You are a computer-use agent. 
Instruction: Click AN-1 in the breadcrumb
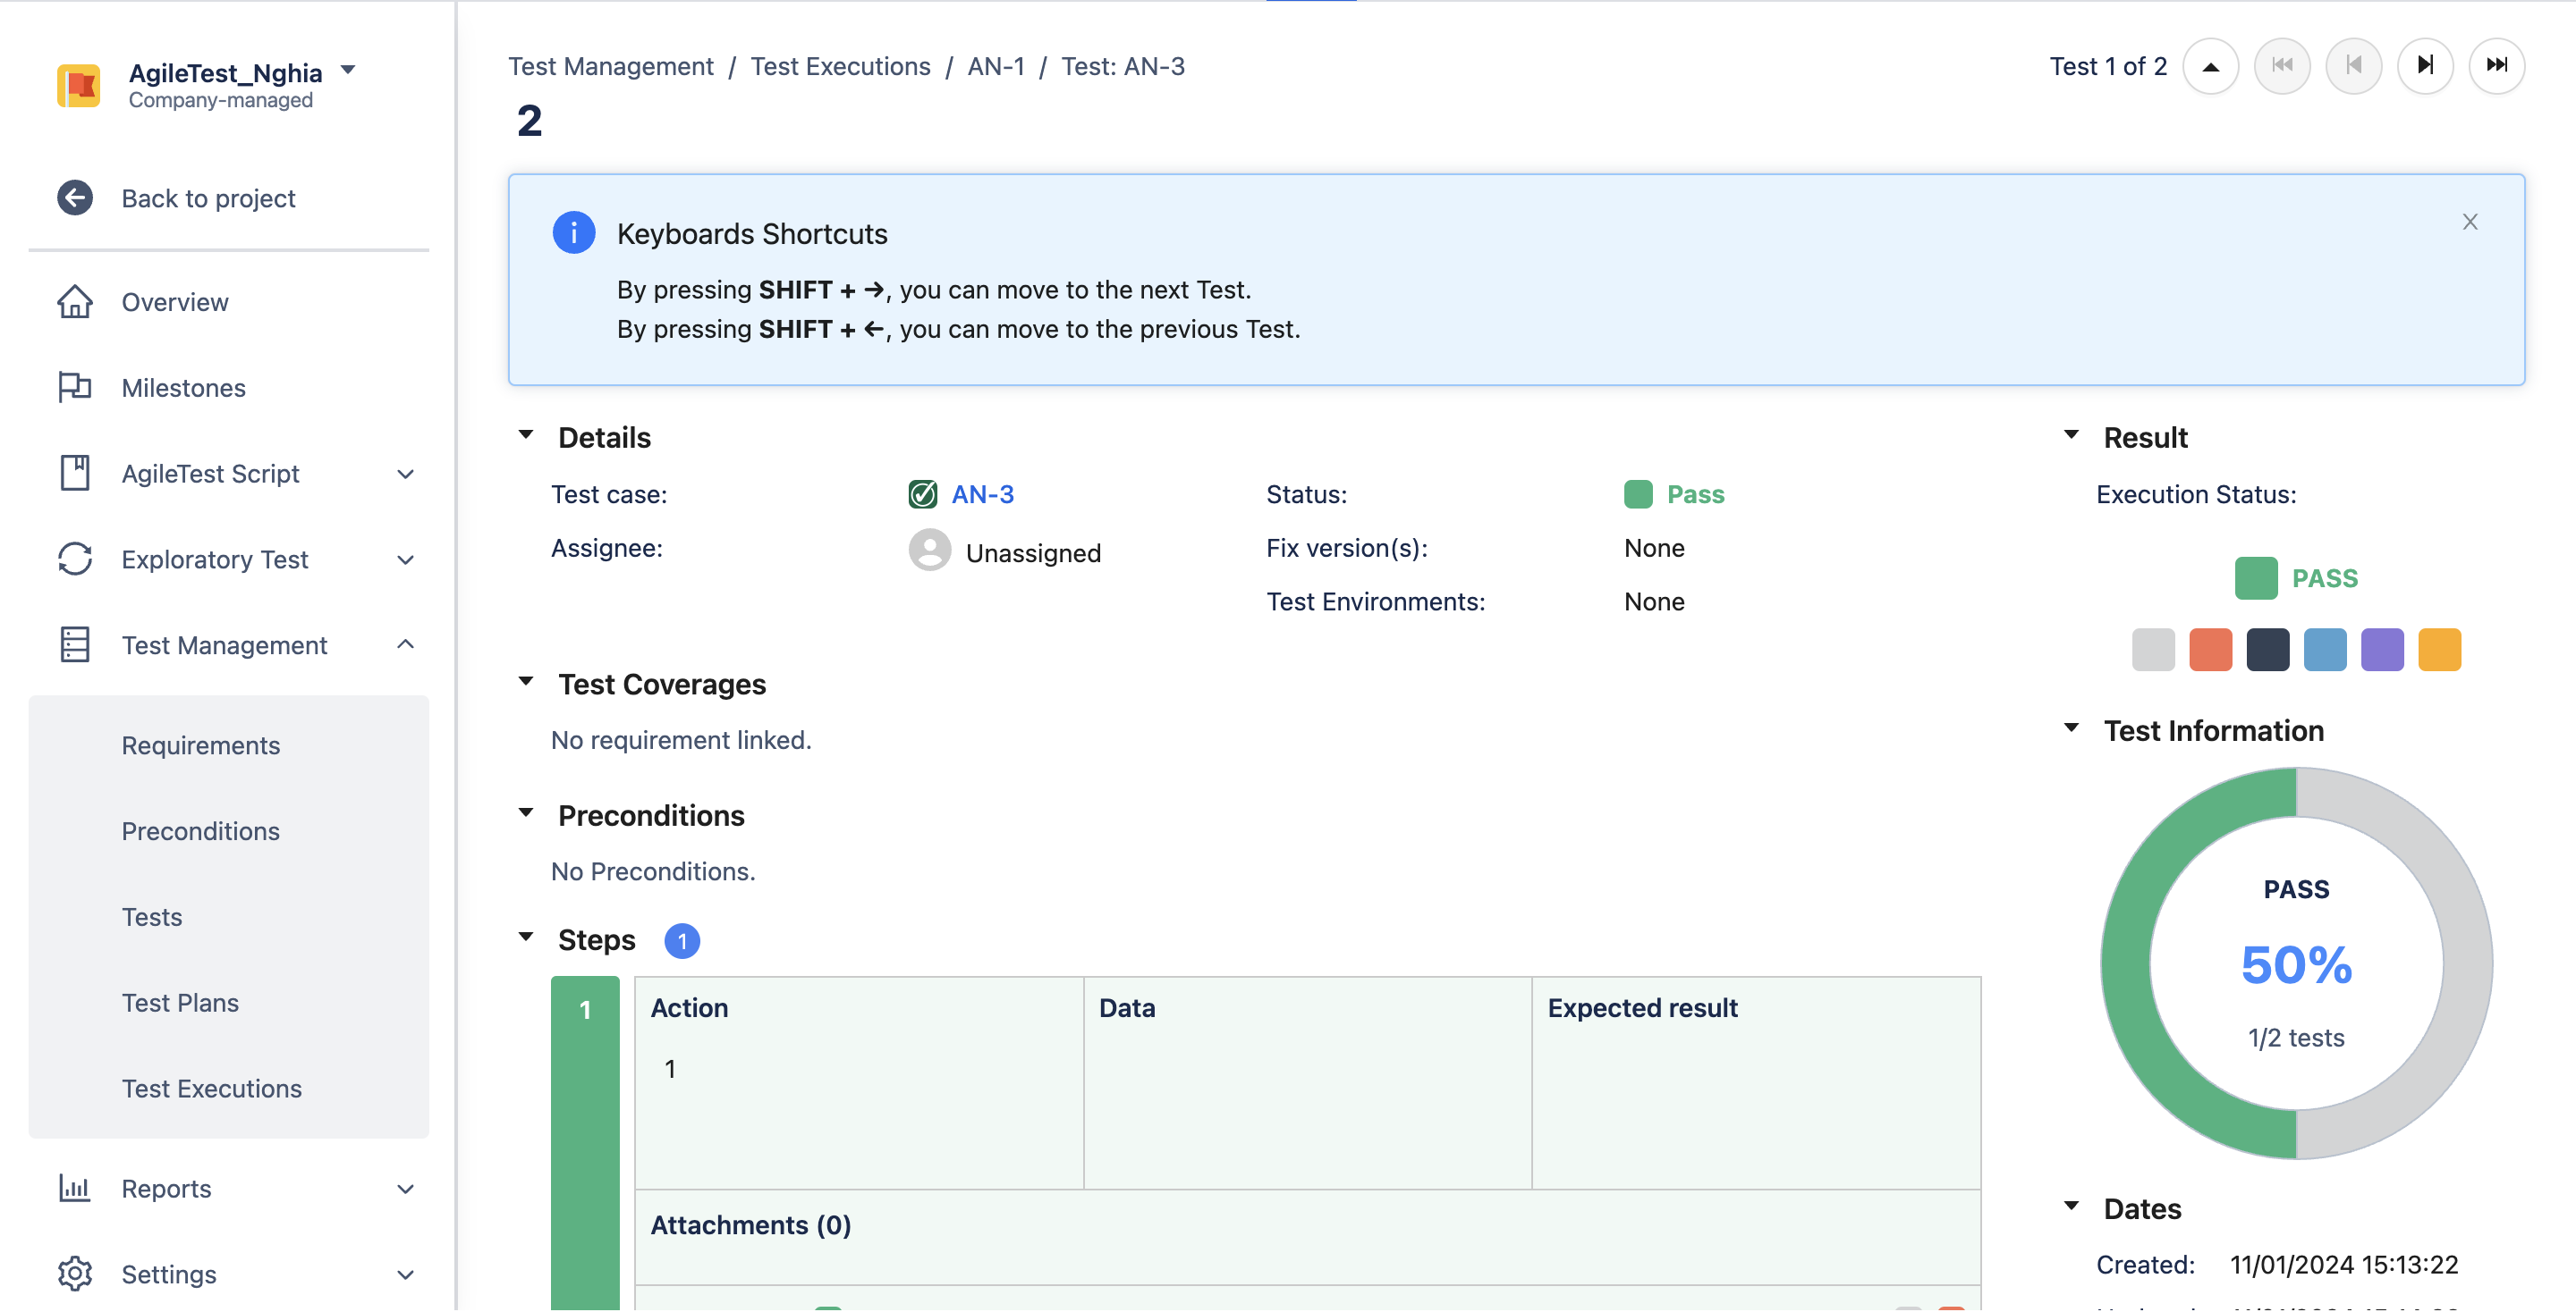[995, 66]
